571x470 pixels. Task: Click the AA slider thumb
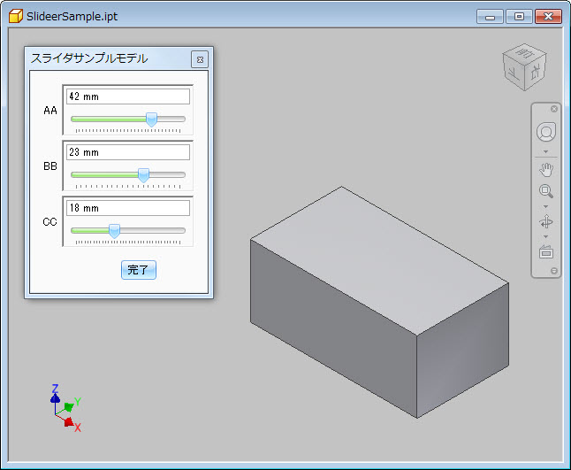tap(151, 119)
